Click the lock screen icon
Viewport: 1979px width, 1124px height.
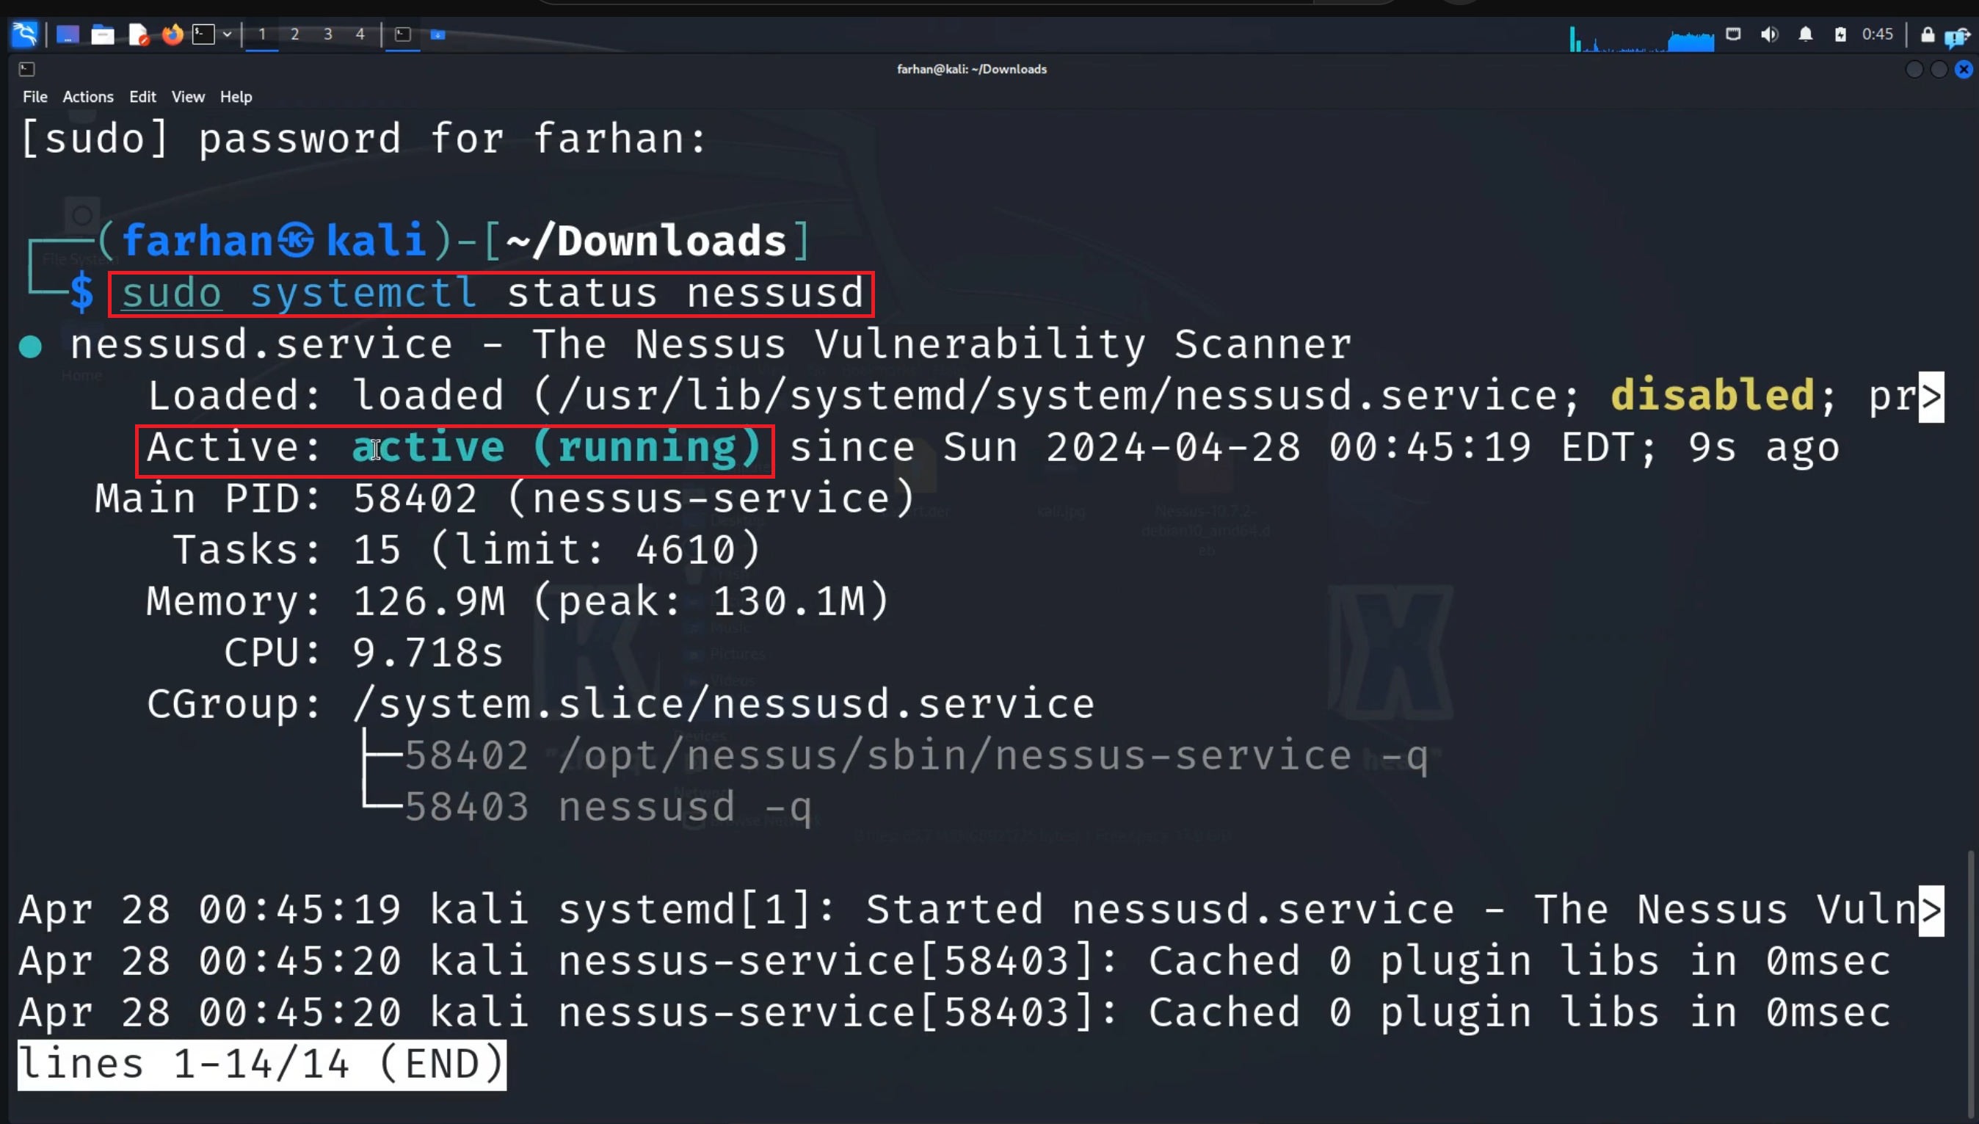(x=1928, y=34)
